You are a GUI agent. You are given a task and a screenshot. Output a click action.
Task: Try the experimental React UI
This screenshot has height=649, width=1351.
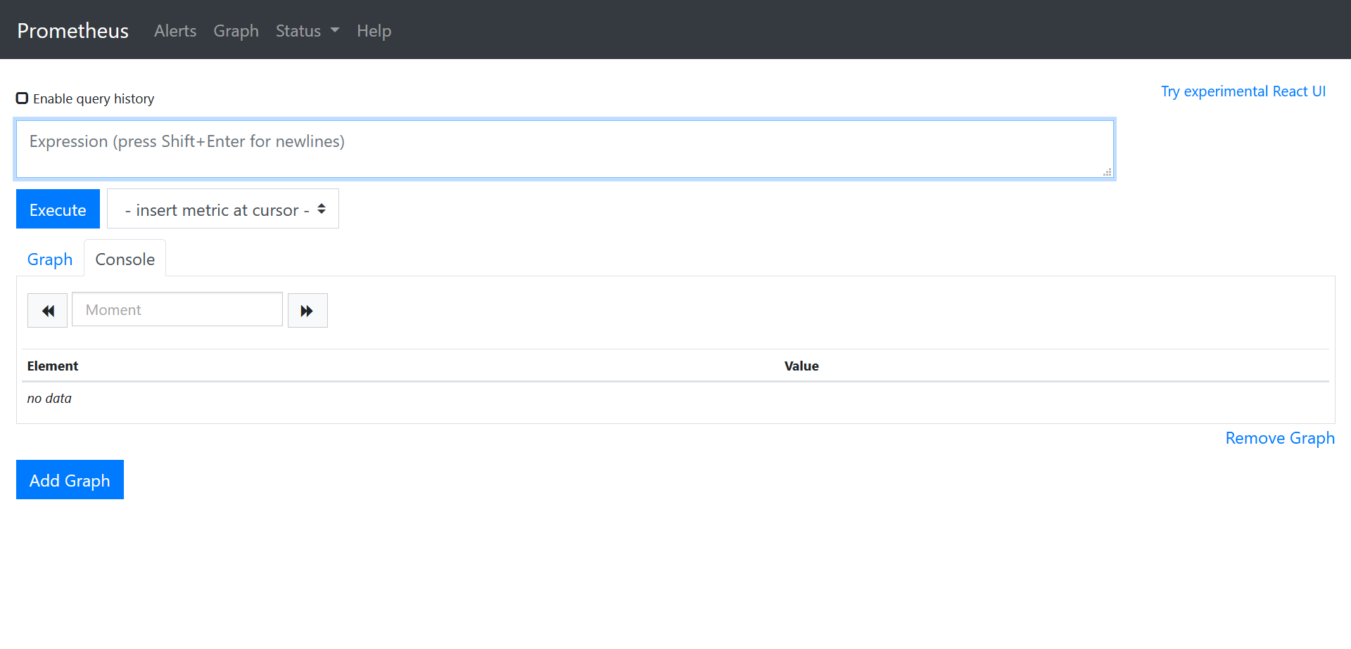[1243, 91]
